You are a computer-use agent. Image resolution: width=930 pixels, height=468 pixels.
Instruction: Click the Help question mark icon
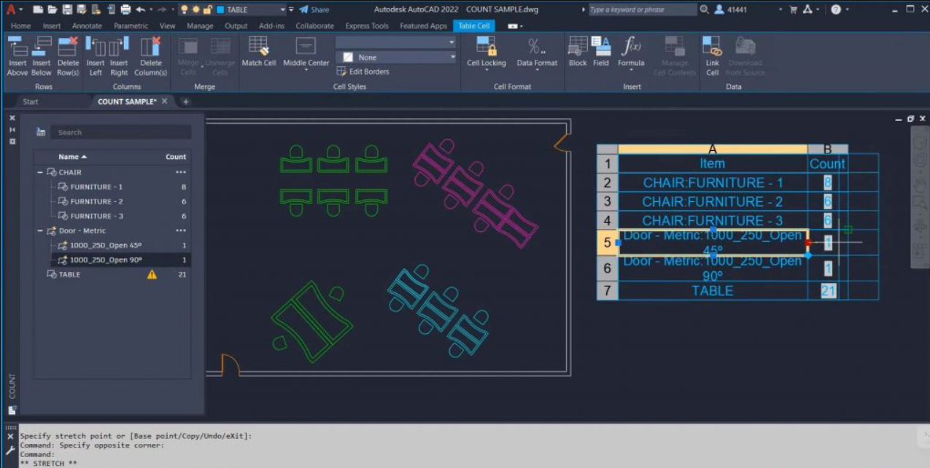836,9
